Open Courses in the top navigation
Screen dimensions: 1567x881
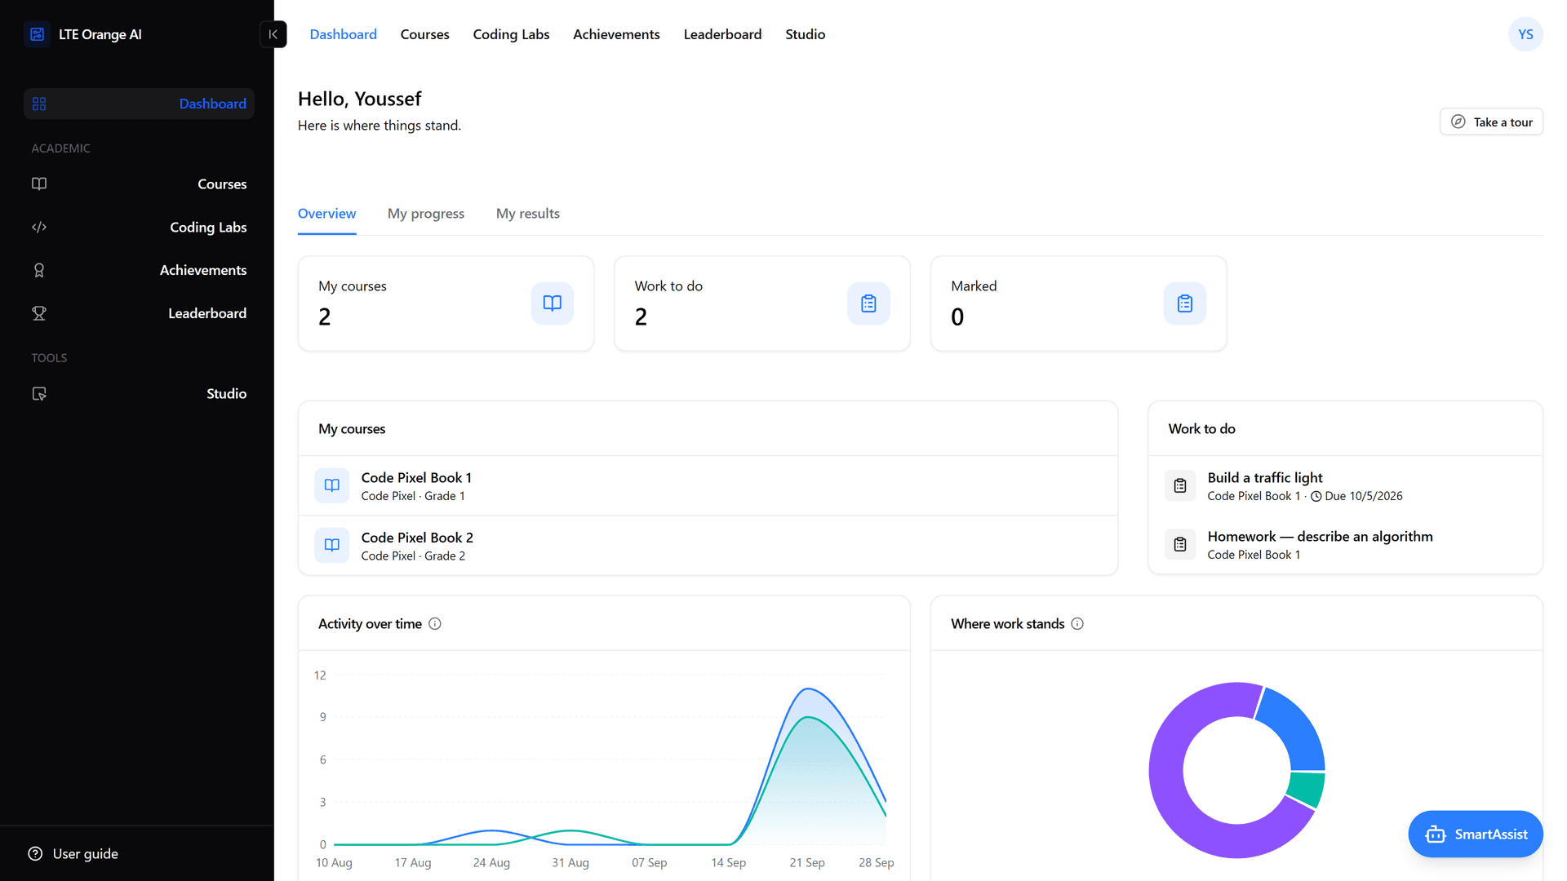click(x=424, y=34)
